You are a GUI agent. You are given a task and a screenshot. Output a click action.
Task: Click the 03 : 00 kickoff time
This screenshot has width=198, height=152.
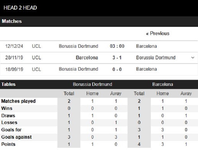[x=117, y=46]
